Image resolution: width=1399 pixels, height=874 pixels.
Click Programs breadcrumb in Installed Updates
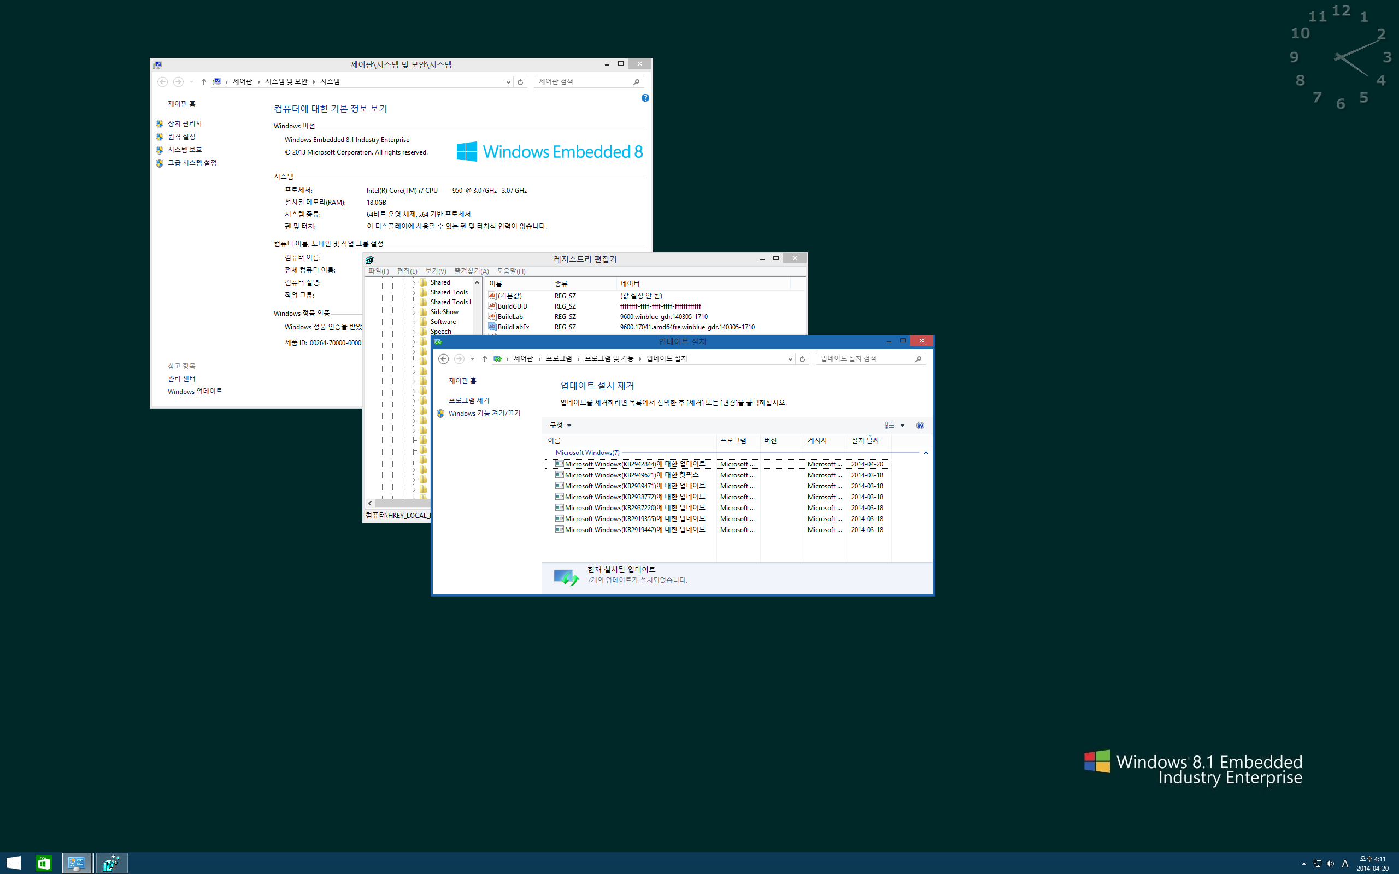(x=559, y=359)
